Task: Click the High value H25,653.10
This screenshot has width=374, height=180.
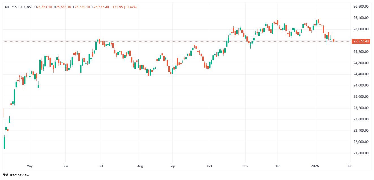Action: 62,7
